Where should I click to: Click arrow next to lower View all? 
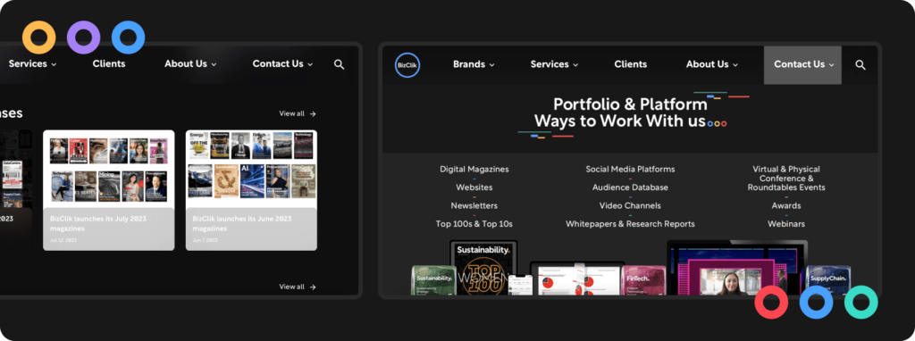(x=313, y=287)
